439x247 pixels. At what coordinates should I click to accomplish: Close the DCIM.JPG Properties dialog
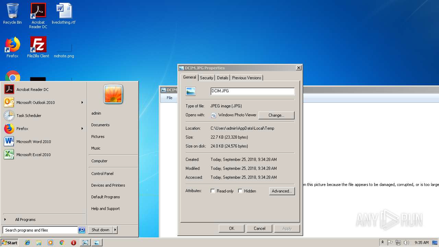tap(299, 68)
